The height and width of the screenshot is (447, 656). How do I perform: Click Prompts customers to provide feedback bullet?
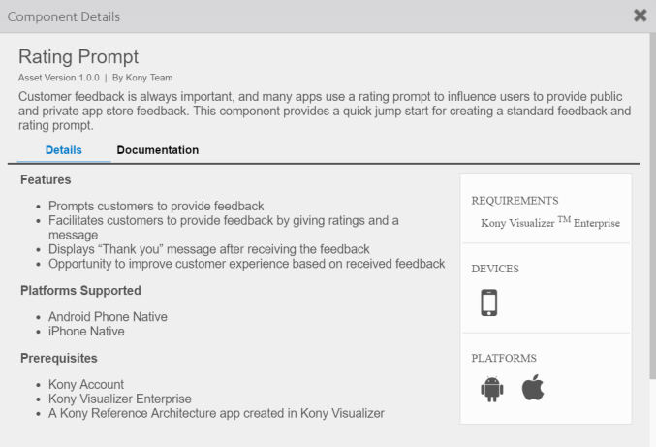pyautogui.click(x=156, y=206)
